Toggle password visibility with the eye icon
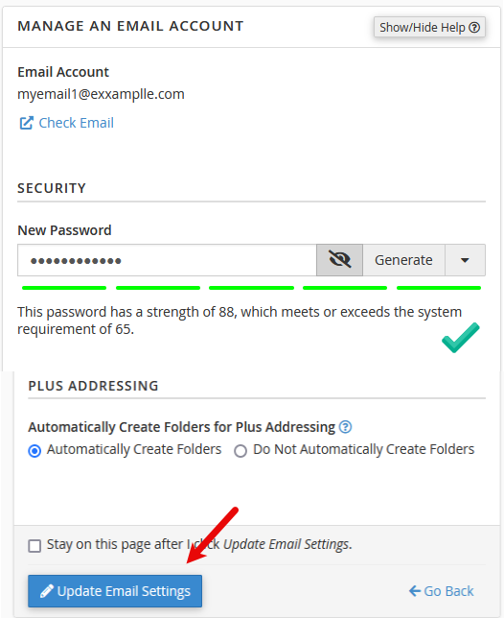Image resolution: width=504 pixels, height=618 pixels. [x=339, y=260]
